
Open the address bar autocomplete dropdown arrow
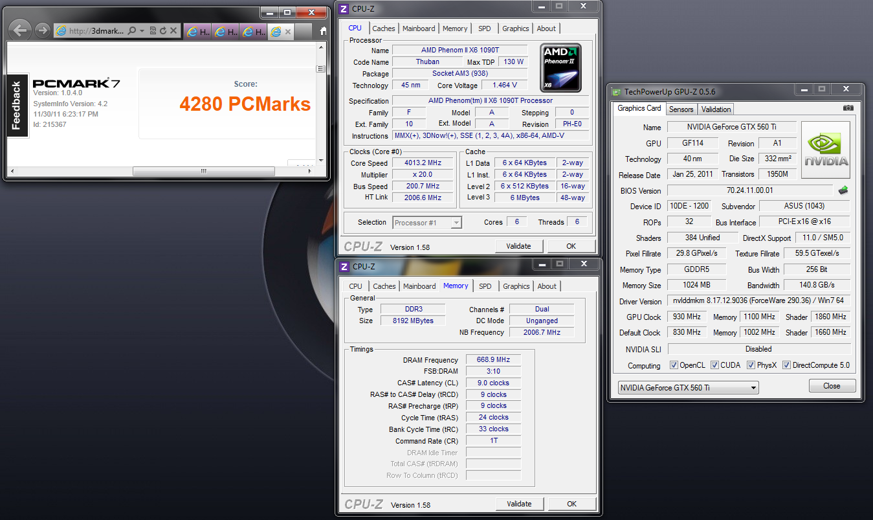click(142, 30)
